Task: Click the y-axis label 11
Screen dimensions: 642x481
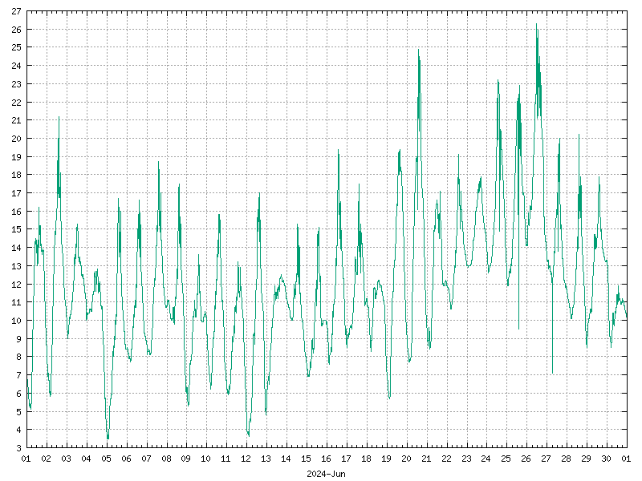Action: point(16,302)
